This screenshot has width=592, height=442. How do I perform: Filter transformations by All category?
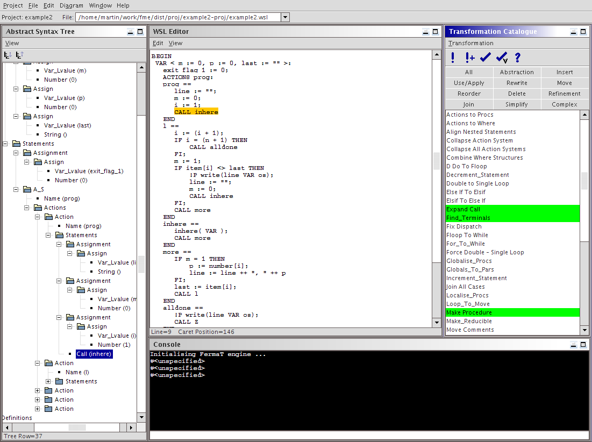click(x=469, y=72)
